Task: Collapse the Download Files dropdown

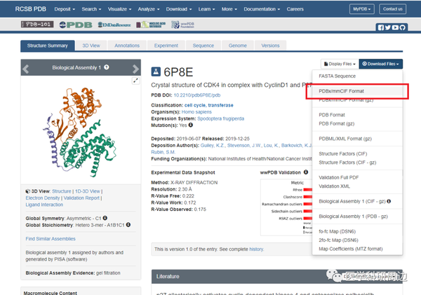Action: click(381, 64)
